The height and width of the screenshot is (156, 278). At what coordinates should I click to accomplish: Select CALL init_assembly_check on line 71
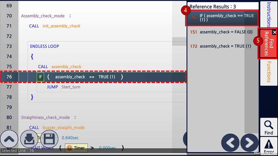55,26
